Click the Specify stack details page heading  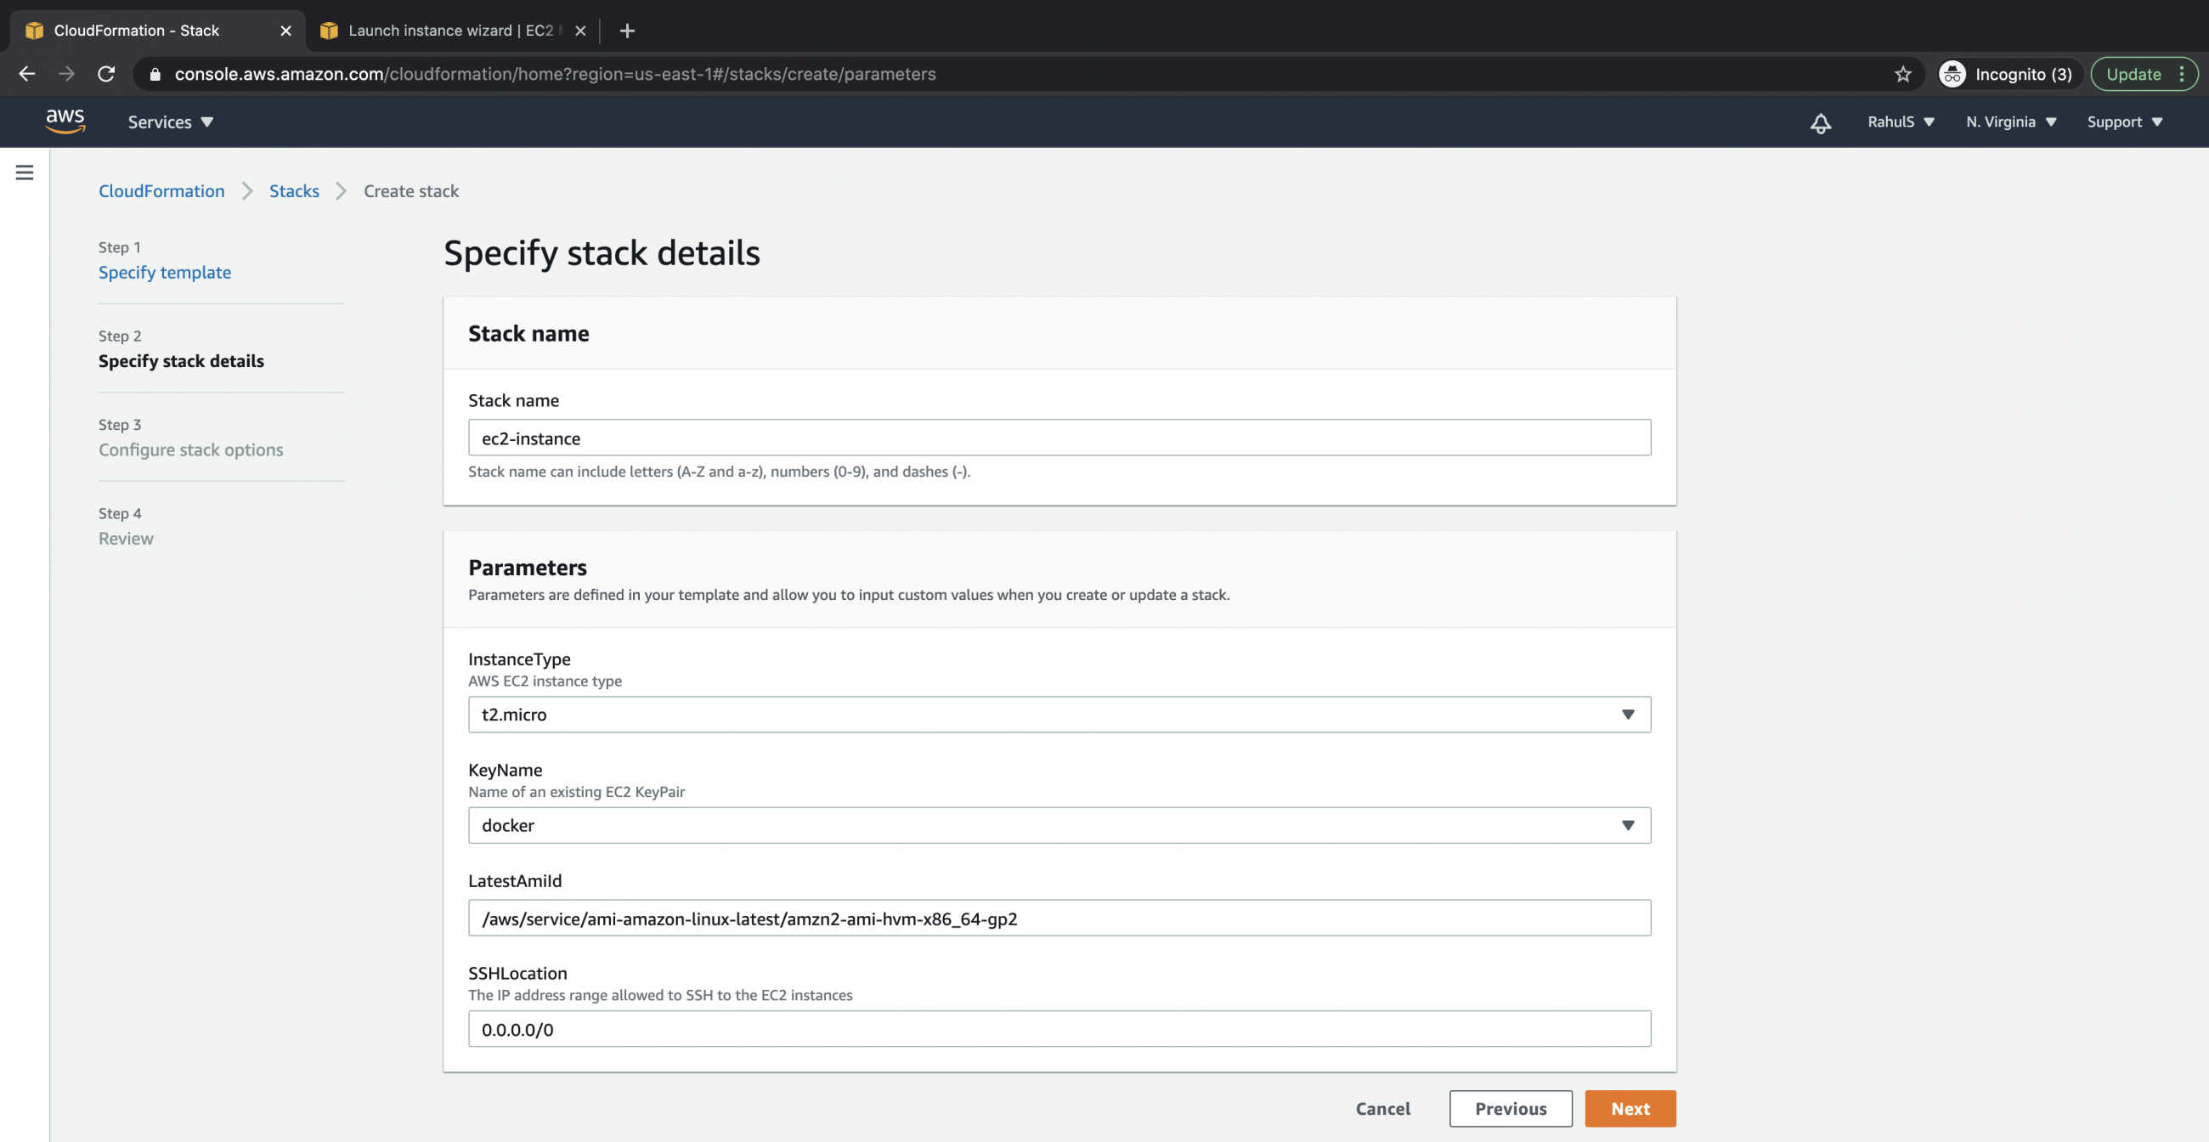pyautogui.click(x=602, y=252)
